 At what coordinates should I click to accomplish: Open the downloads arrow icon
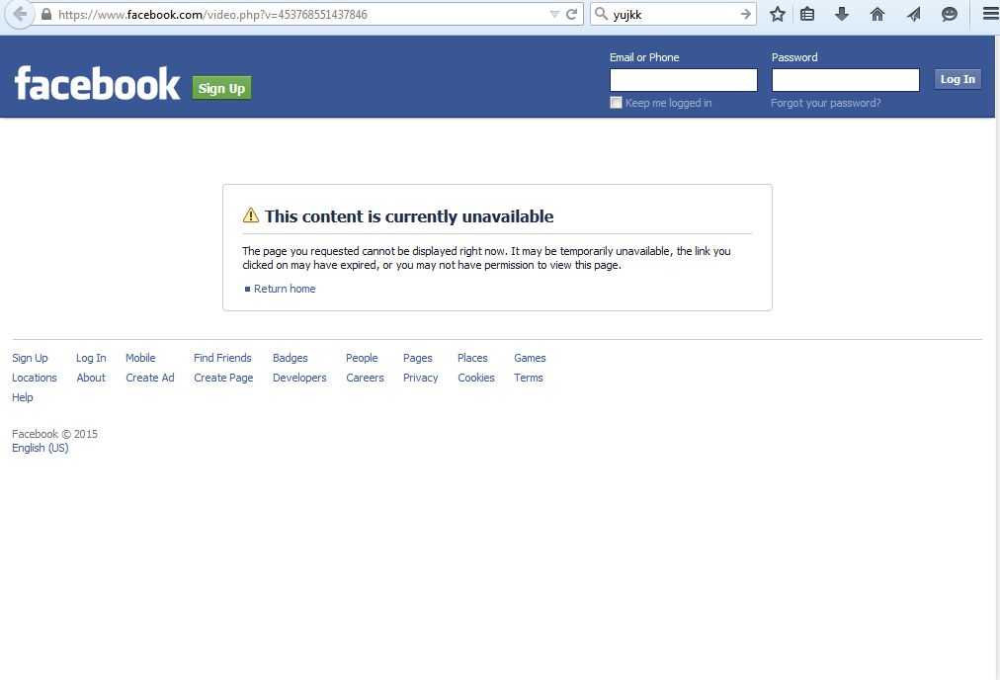(842, 14)
